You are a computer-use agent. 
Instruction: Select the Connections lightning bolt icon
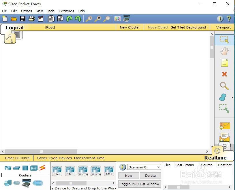click(43, 168)
